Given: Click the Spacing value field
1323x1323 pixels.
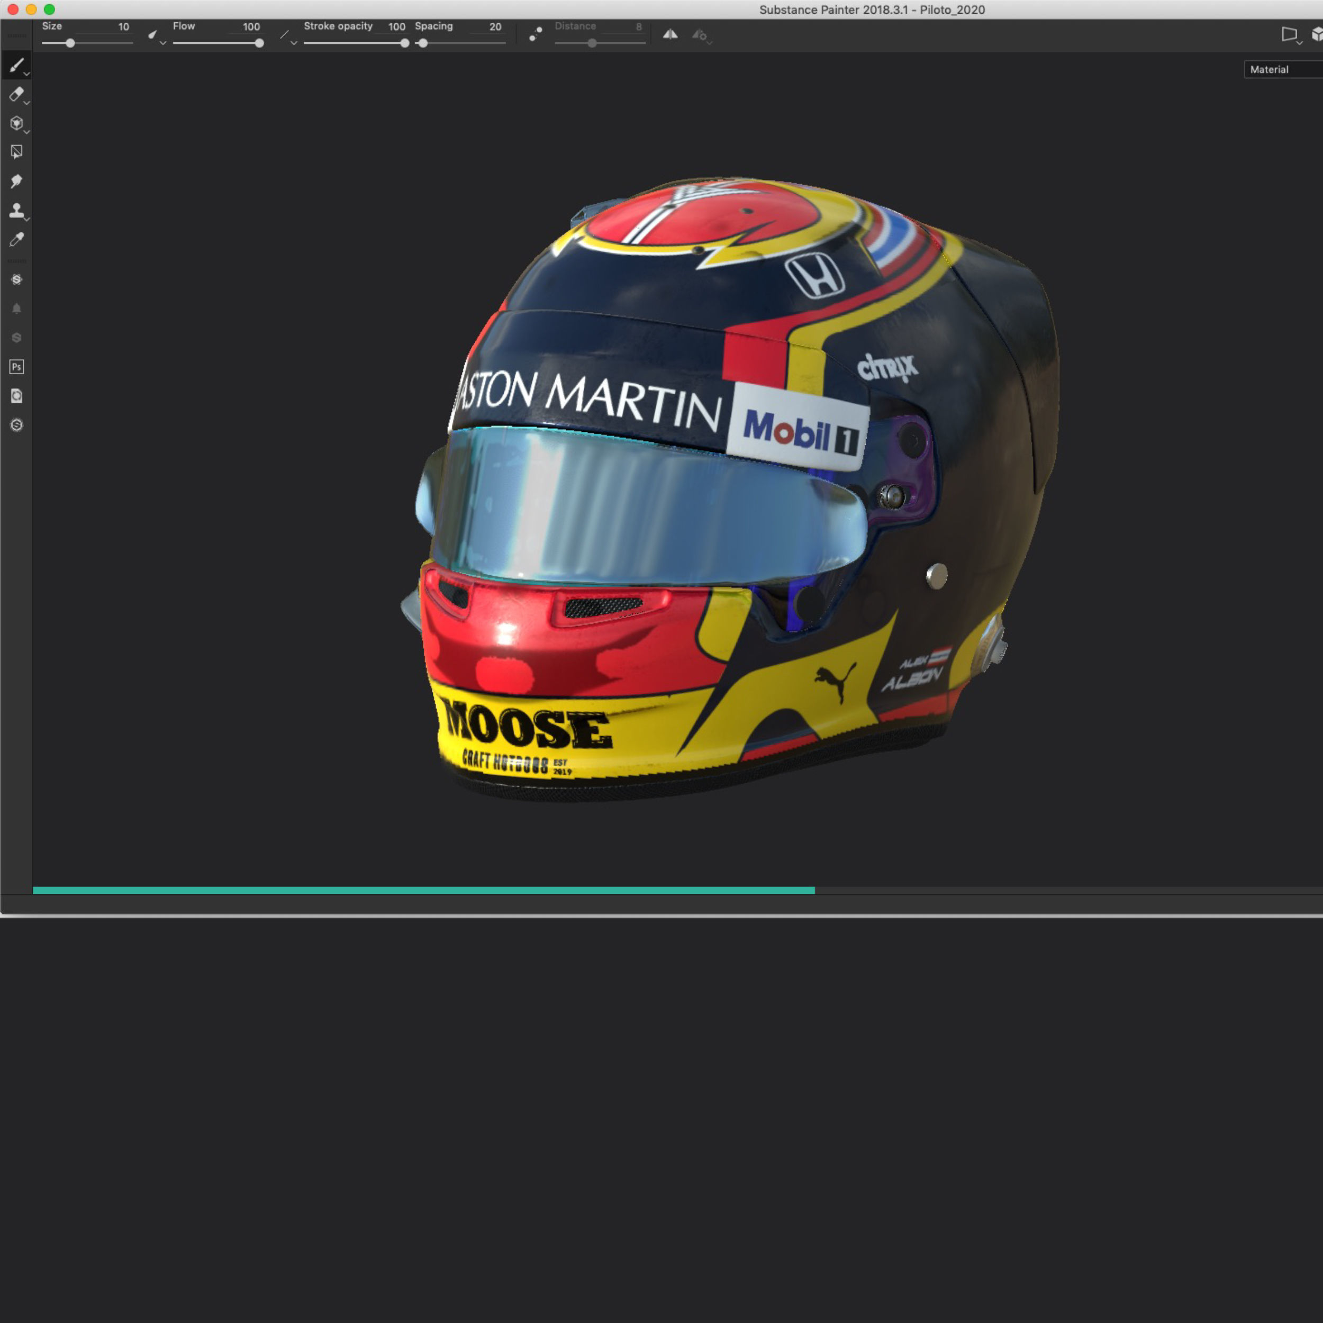Looking at the screenshot, I should point(494,26).
